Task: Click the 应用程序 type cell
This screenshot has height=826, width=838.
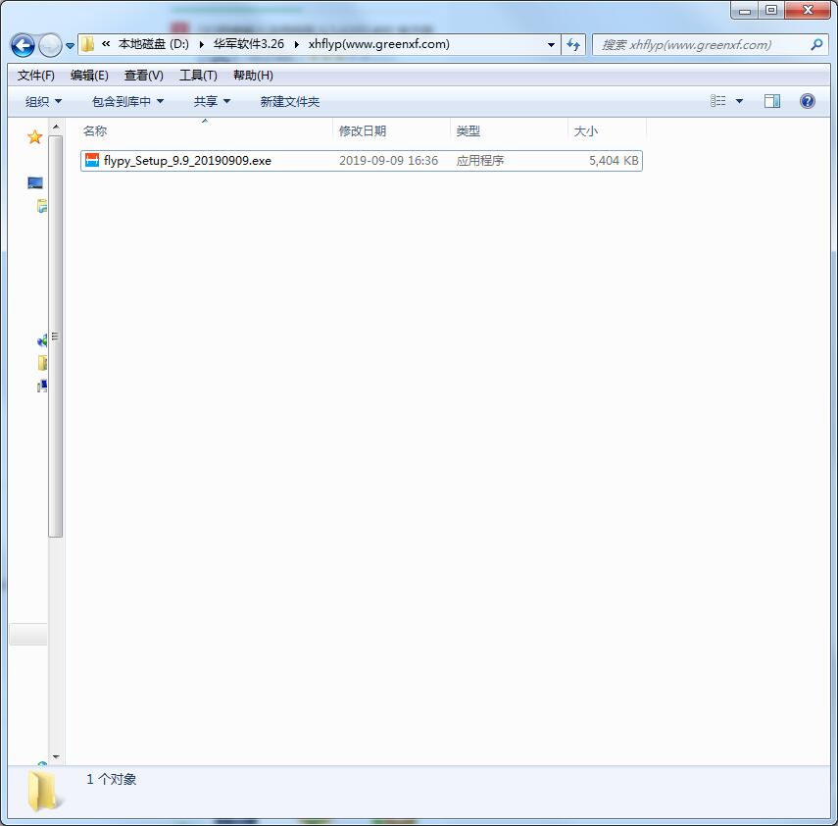Action: (480, 161)
